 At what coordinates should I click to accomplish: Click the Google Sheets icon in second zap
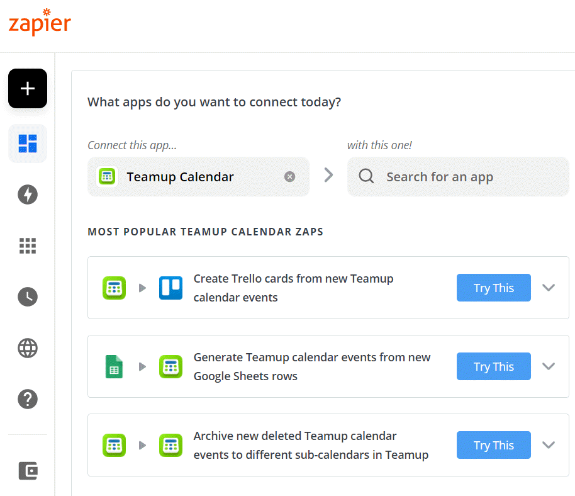[114, 366]
